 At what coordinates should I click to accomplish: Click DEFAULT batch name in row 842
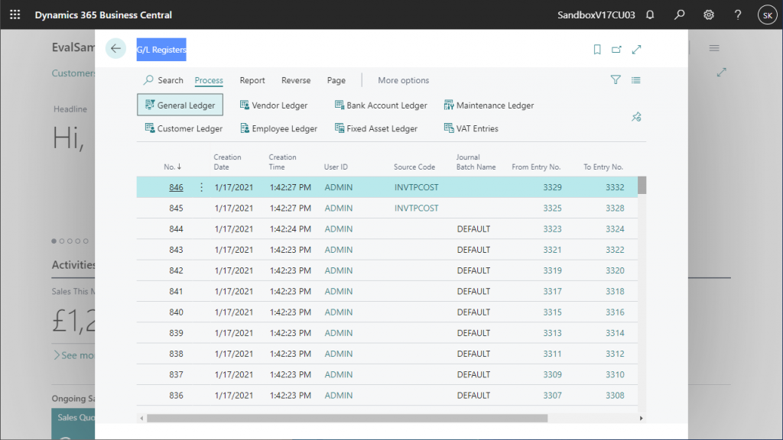tap(473, 270)
